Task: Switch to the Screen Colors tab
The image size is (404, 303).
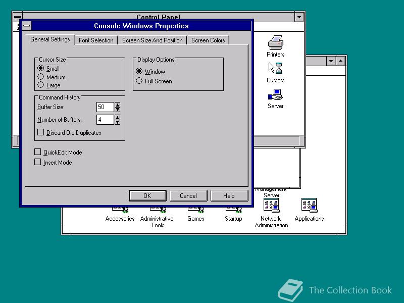Action: [208, 40]
